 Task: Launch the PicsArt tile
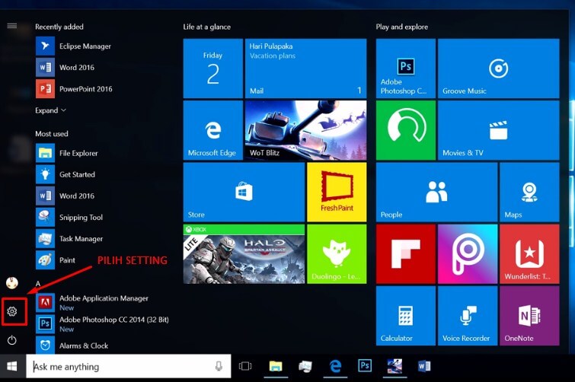pyautogui.click(x=468, y=254)
